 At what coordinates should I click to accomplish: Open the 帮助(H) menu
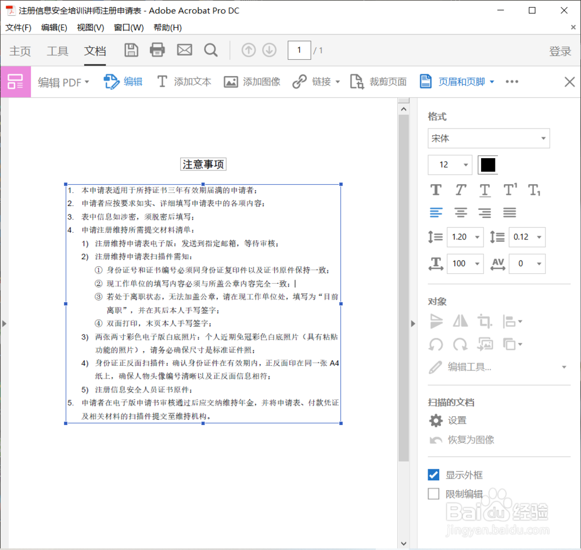coord(167,27)
